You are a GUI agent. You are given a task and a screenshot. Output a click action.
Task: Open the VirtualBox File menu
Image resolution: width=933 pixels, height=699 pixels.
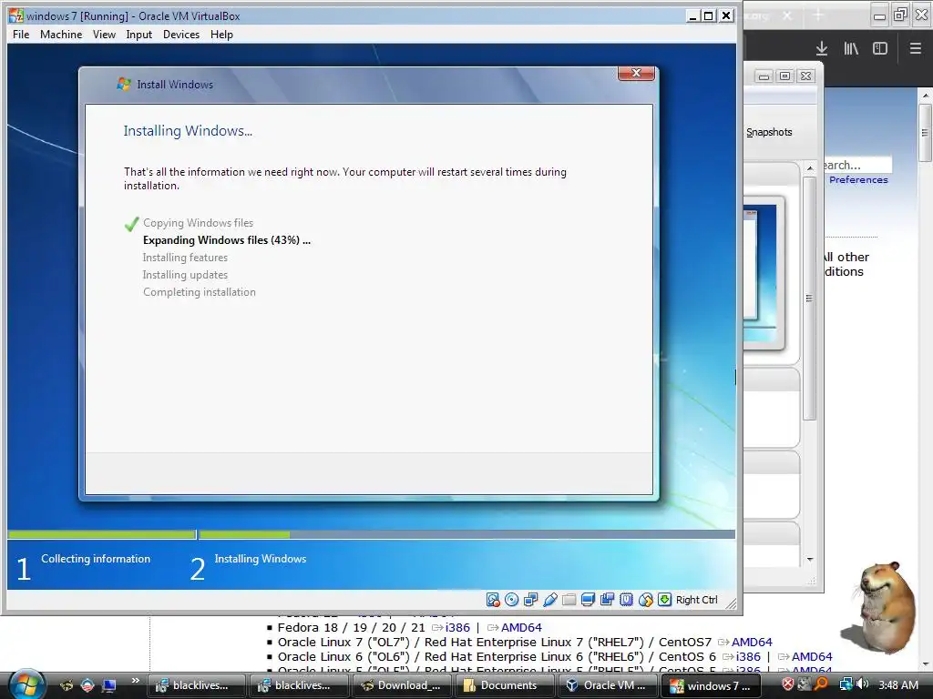tap(21, 35)
